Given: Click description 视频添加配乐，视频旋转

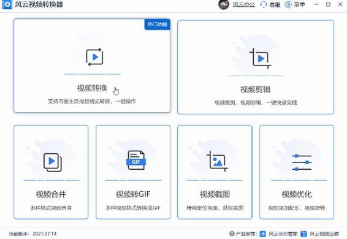Looking at the screenshot, I should point(297,208).
